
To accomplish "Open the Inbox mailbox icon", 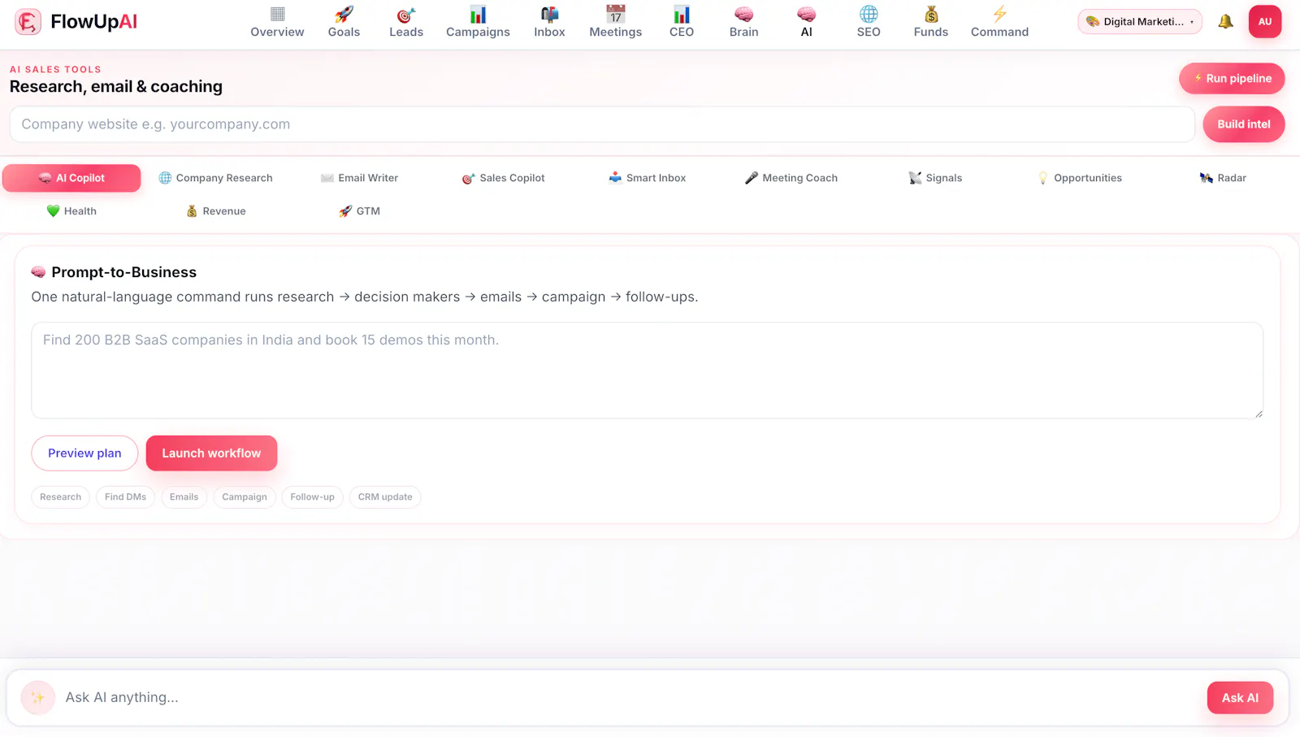I will (549, 15).
